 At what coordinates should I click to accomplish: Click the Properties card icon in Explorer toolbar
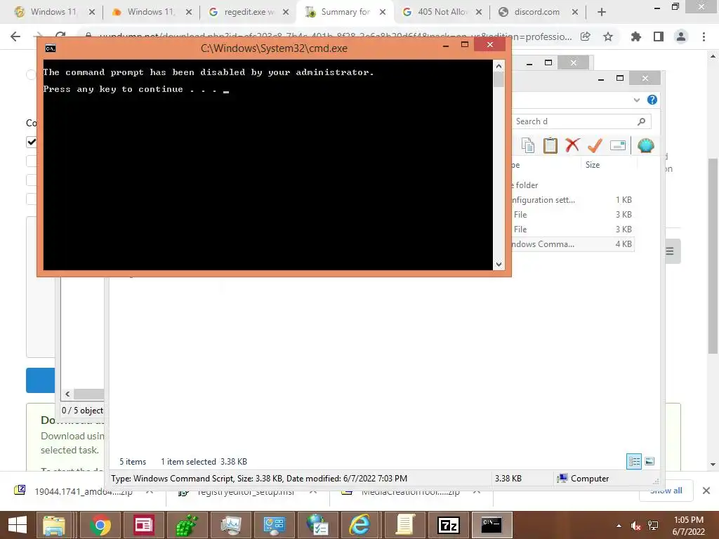618,145
